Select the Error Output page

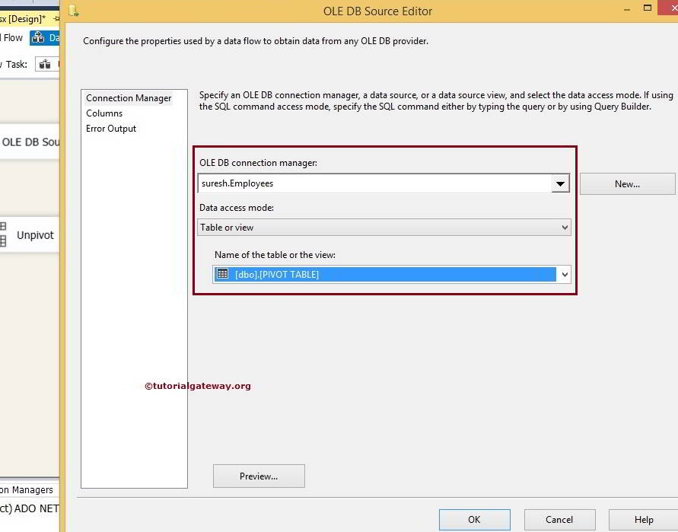(111, 128)
